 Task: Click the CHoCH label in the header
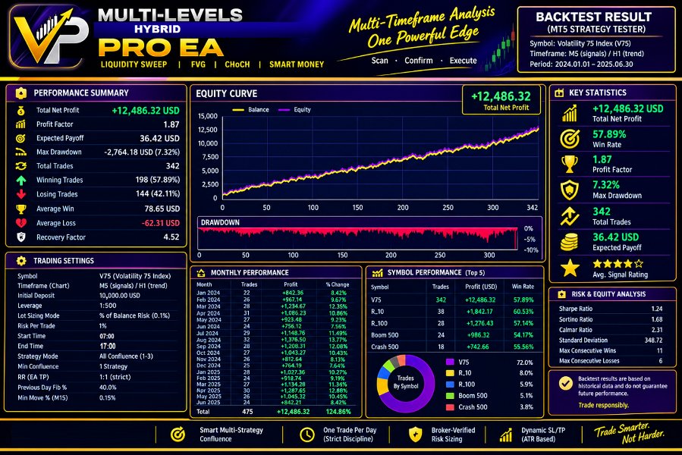coord(237,64)
